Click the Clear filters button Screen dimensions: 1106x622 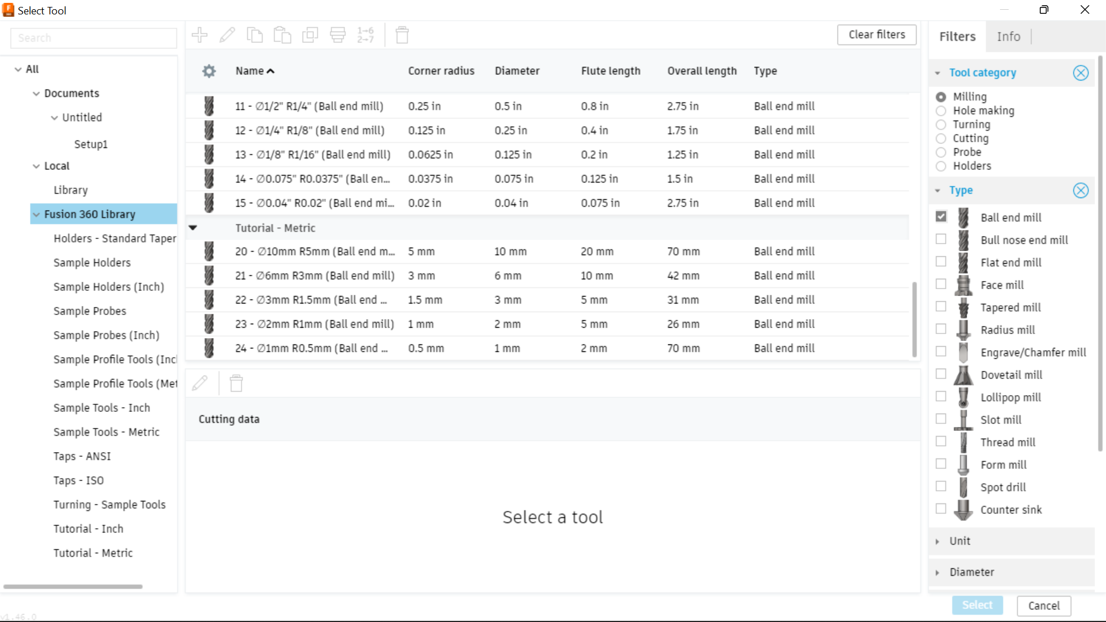click(876, 35)
